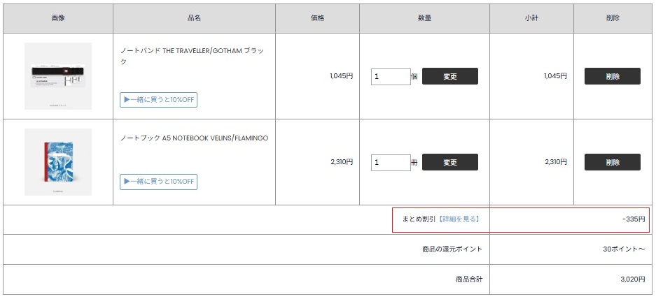This screenshot has width=656, height=299.
Task: Open the GOTHAM note band product image
Action: (x=58, y=76)
